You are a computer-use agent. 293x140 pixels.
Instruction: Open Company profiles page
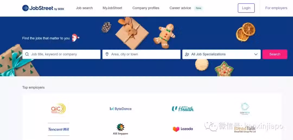pos(146,8)
